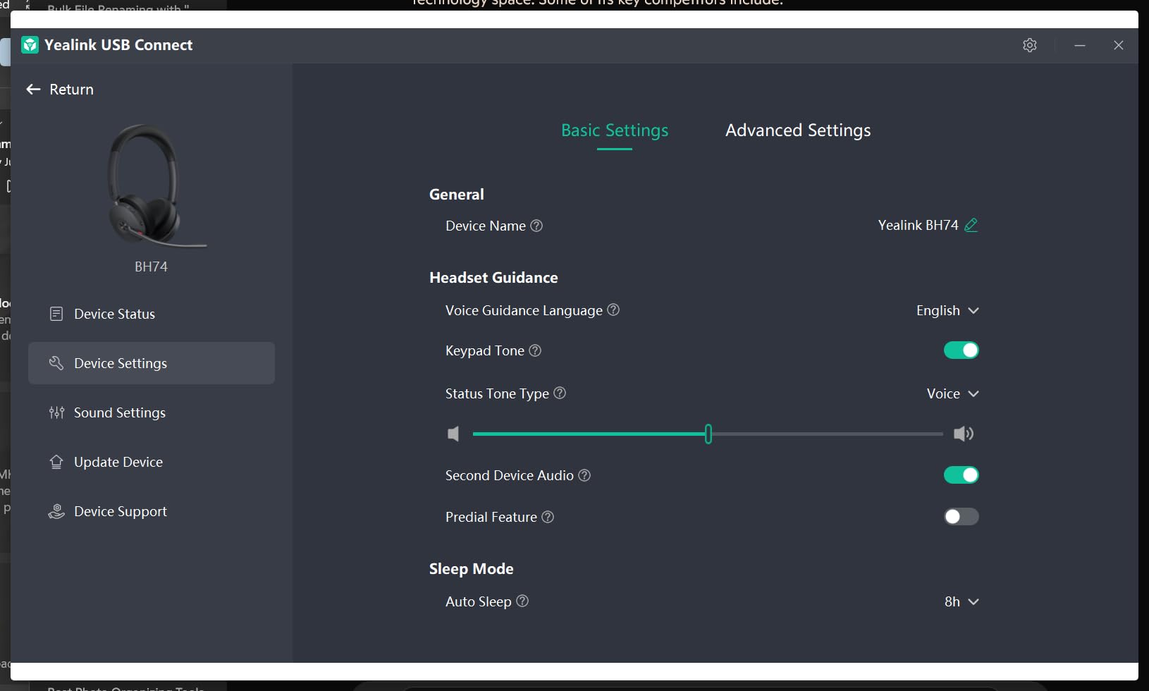Open Update Device in the sidebar
1149x691 pixels.
(x=152, y=462)
